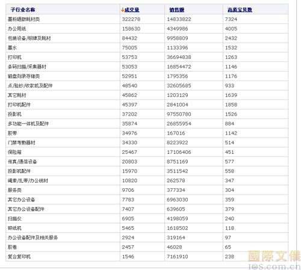
Task: Select the 服务类 row name
Action: (x=14, y=190)
